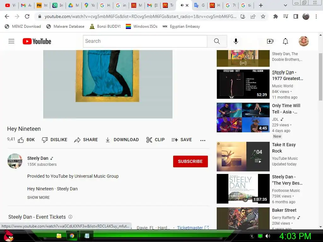Reload the page
This screenshot has height=242, width=323.
point(27,16)
